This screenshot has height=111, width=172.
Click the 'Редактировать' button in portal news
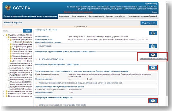click(149, 23)
